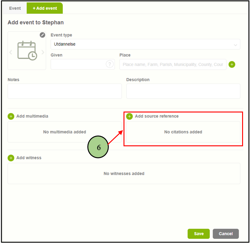Click the calendar clock event icon
Screen dimensions: 251x244
coord(27,51)
